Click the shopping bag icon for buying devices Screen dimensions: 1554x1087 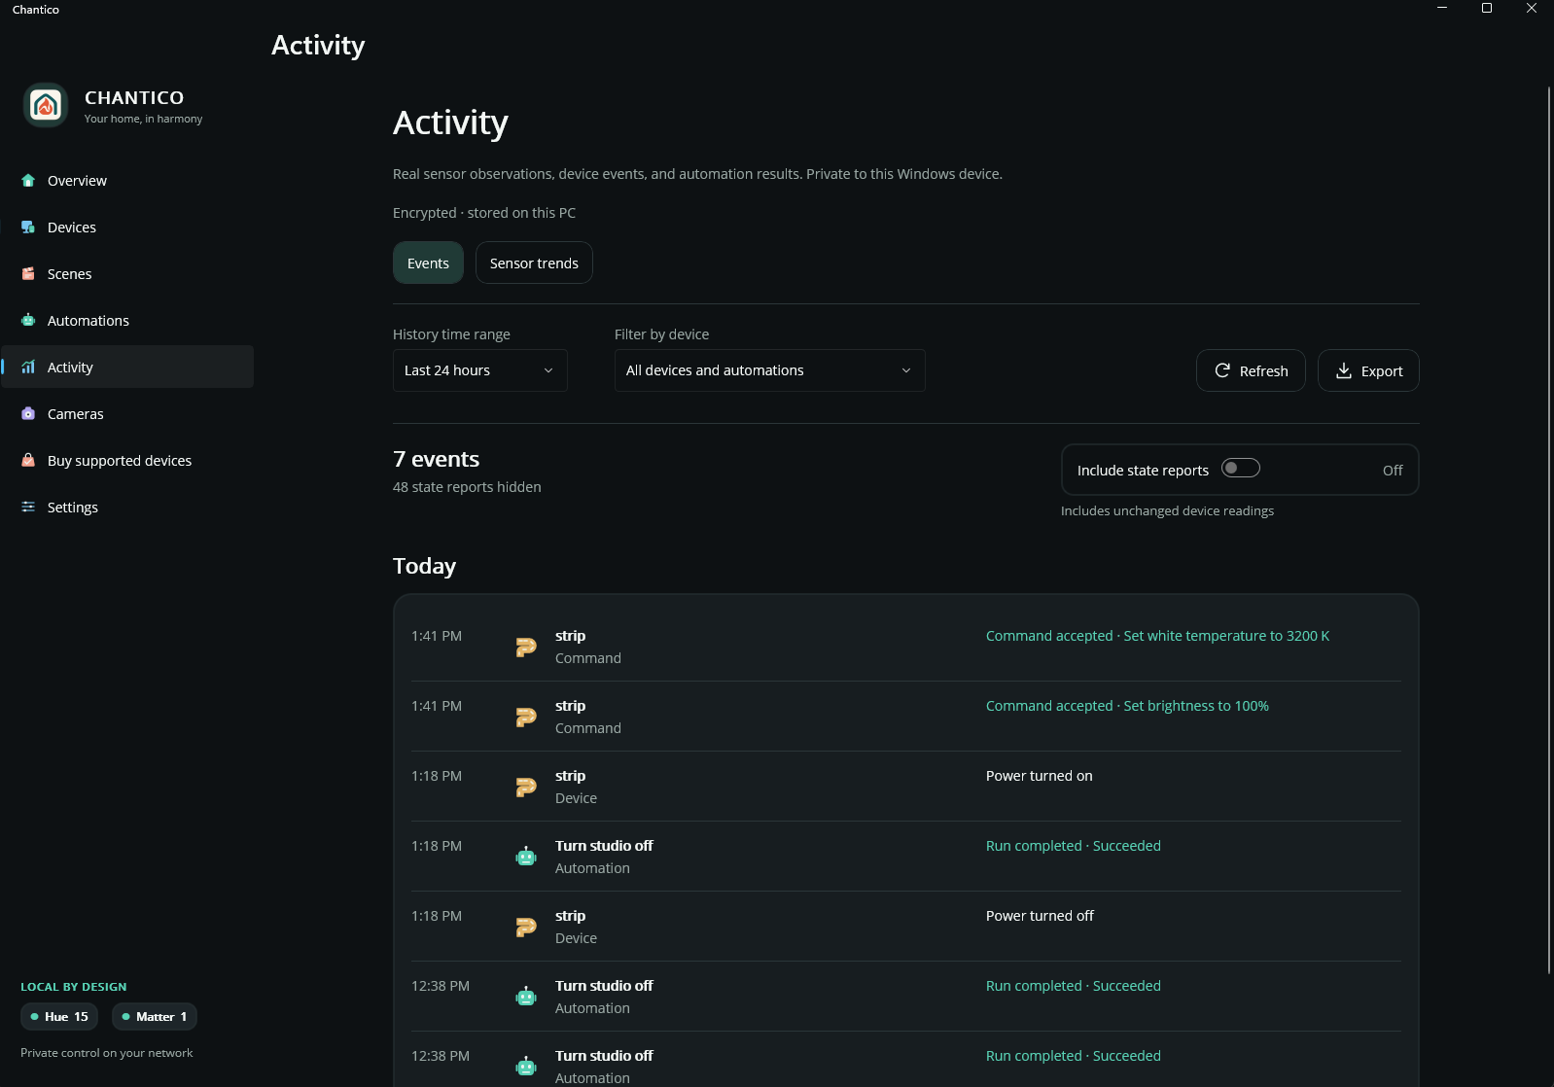tap(28, 461)
